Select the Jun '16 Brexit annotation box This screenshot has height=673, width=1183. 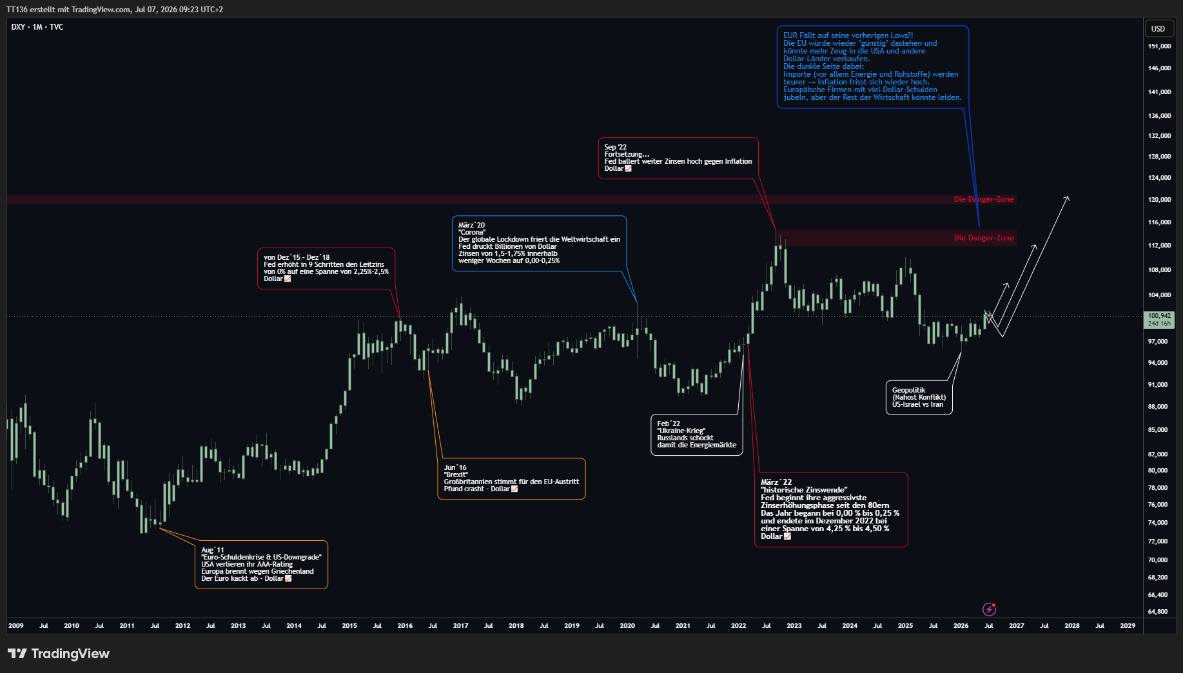tap(511, 479)
